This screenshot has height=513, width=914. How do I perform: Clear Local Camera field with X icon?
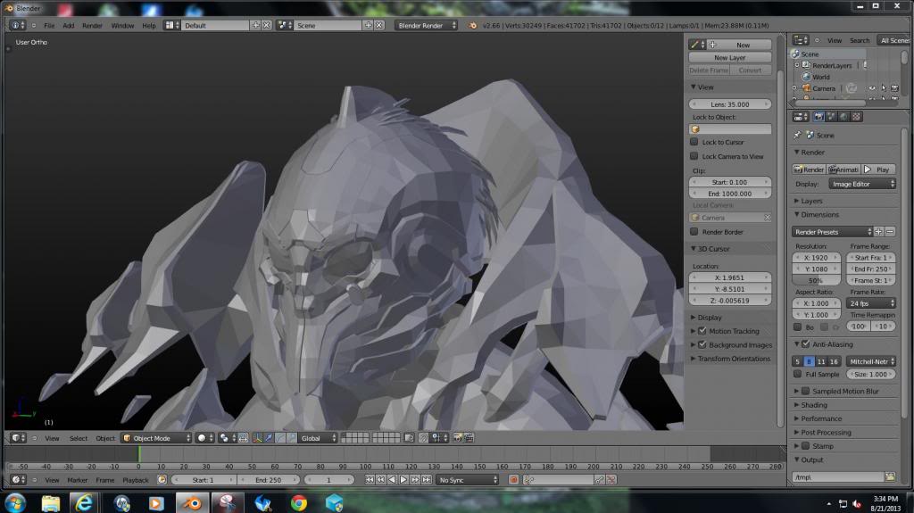point(767,218)
